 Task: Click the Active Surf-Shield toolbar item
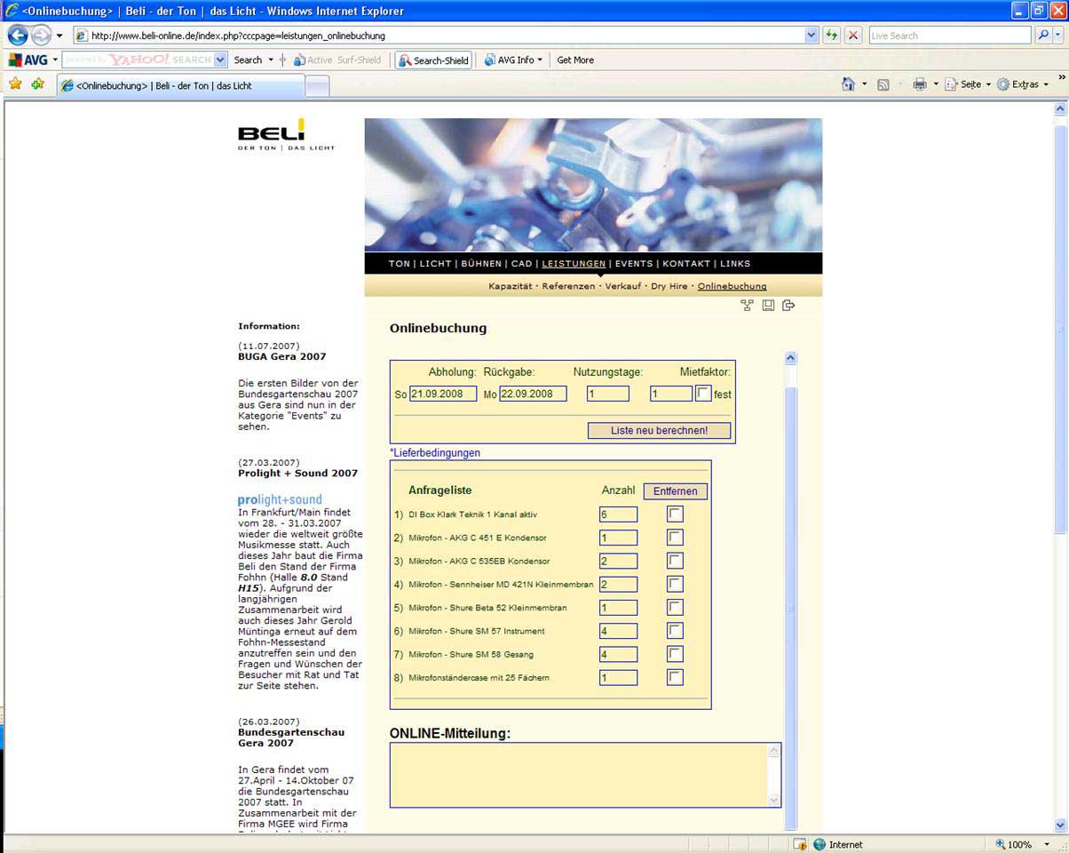337,60
